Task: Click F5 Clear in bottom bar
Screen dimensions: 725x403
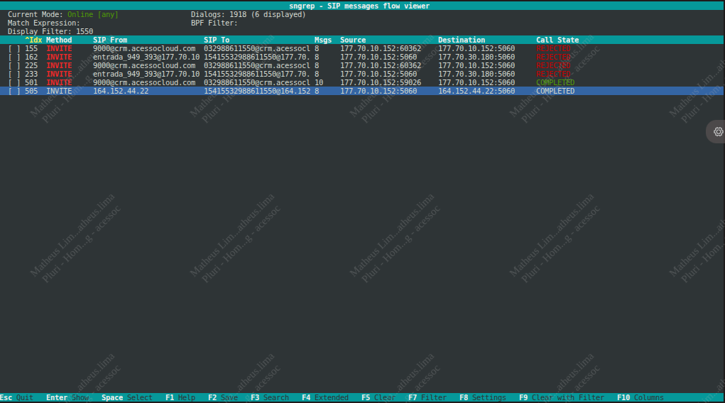Action: pyautogui.click(x=378, y=398)
